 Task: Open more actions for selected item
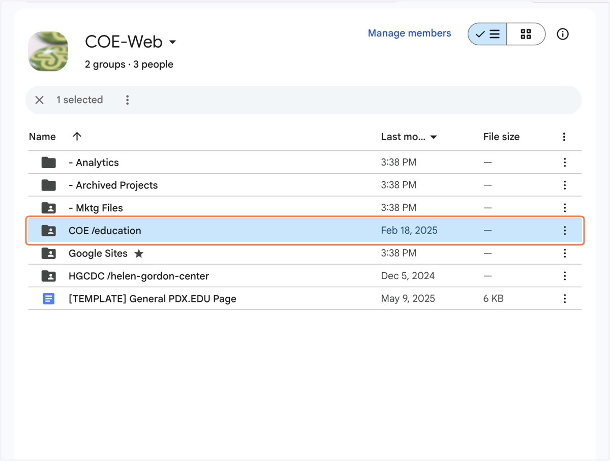tap(128, 100)
